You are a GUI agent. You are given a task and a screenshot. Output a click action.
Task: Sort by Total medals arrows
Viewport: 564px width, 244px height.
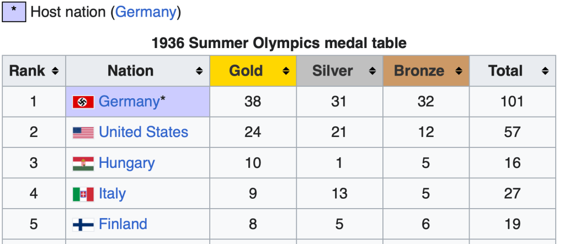(x=545, y=71)
